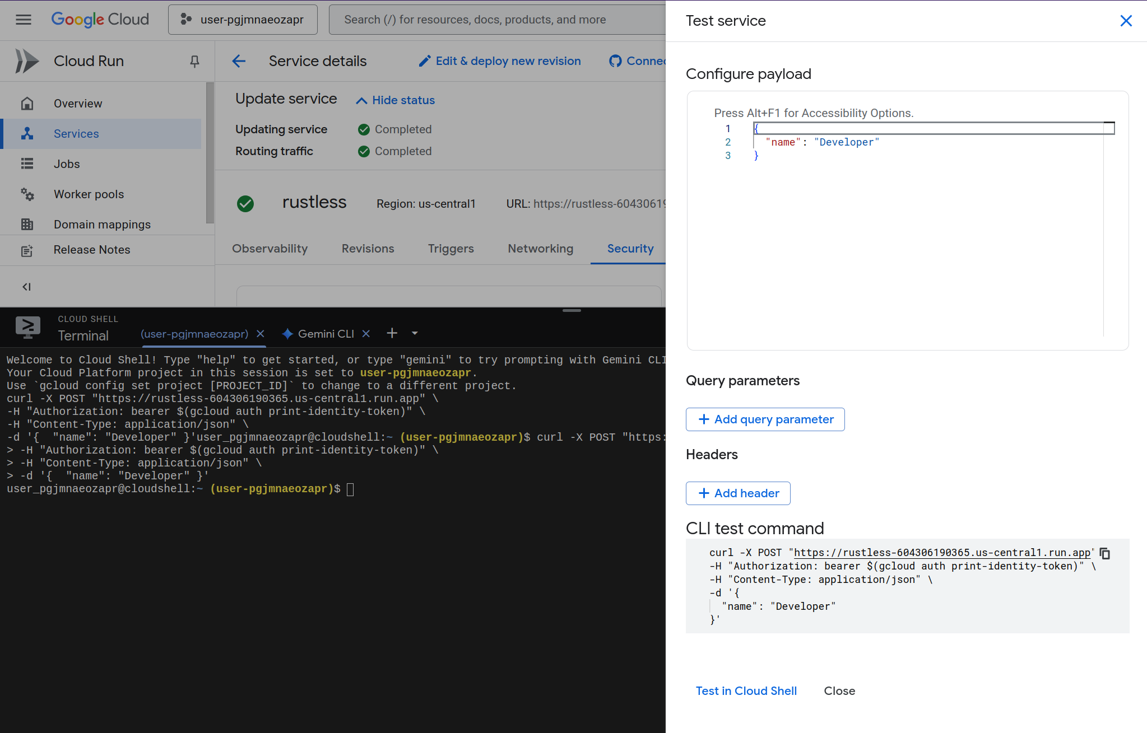The image size is (1147, 733).
Task: Click the Cloud Shell resize drag handle
Action: [x=572, y=310]
